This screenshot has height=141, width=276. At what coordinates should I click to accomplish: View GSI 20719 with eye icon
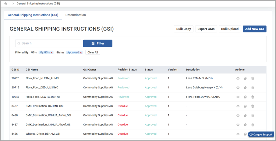[x=238, y=88]
